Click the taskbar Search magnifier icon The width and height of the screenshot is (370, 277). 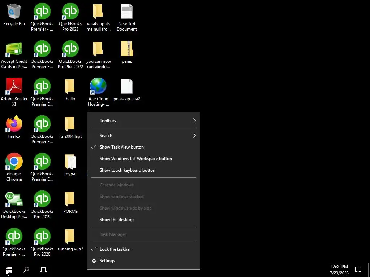click(x=26, y=270)
